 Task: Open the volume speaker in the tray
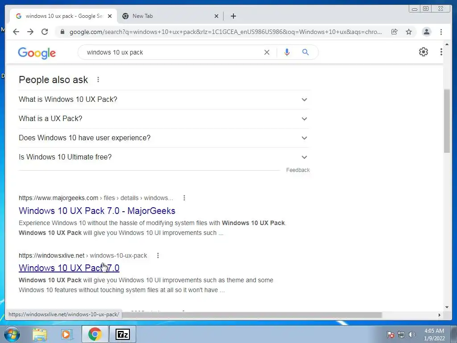coord(411,335)
